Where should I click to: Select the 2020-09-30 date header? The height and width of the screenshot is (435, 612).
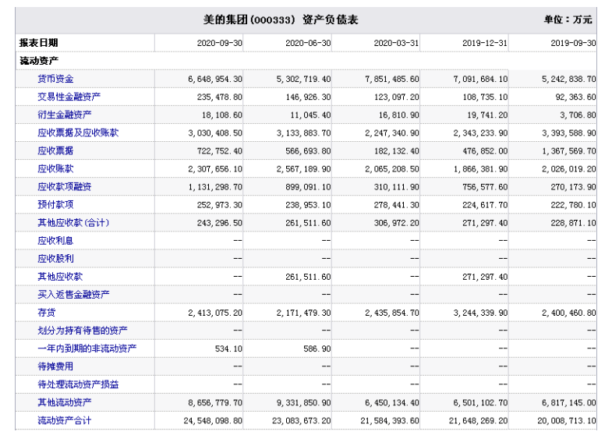pos(219,43)
